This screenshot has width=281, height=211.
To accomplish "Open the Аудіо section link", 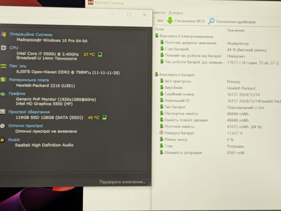I will (14, 139).
